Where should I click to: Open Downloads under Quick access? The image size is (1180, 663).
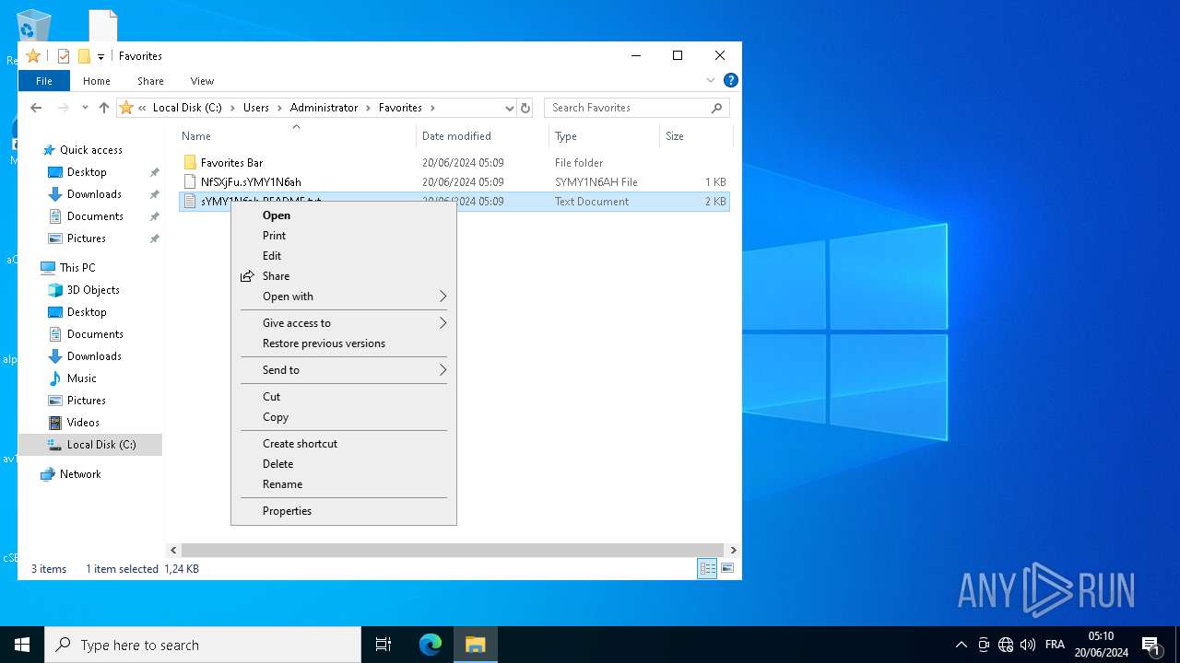pyautogui.click(x=94, y=194)
